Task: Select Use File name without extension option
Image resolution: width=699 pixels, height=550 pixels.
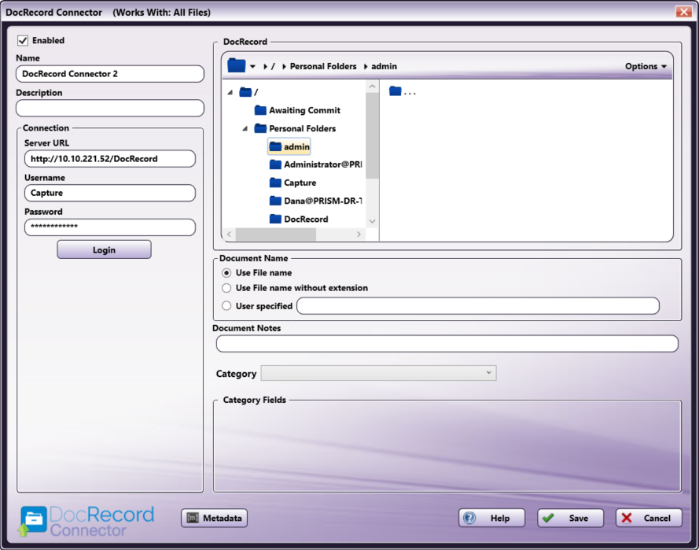Action: pos(226,288)
